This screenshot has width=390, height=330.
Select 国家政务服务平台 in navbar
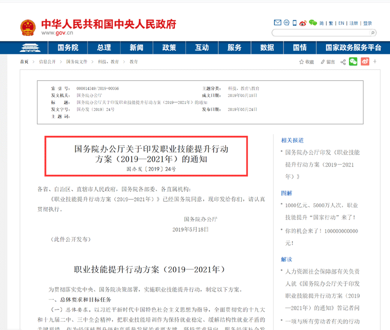(353, 48)
